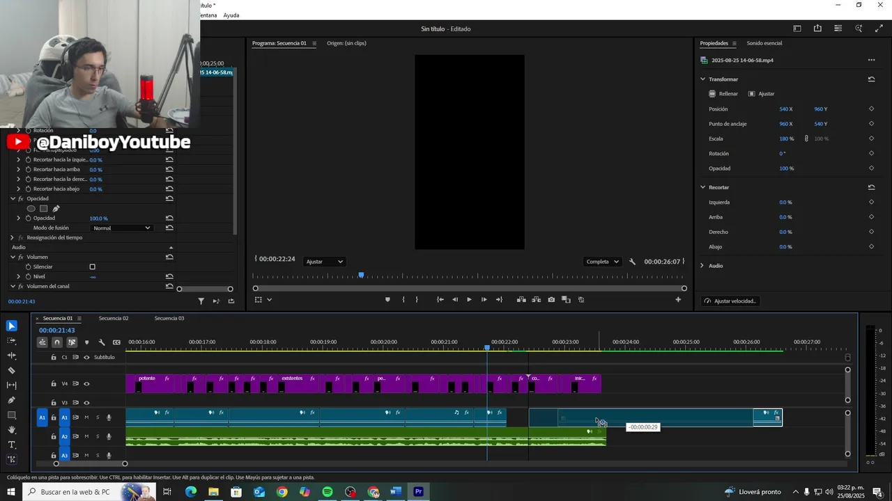Add marker in timeline header
This screenshot has height=501, width=892.
pyautogui.click(x=86, y=342)
